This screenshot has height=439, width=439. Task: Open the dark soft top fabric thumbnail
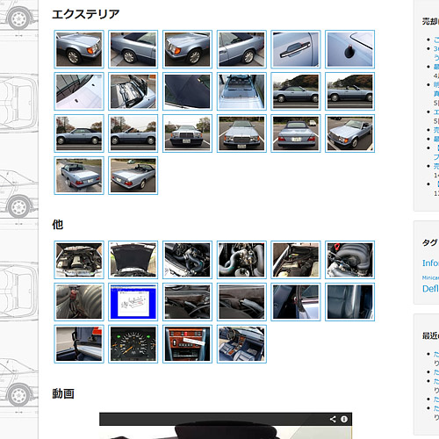pos(187,91)
